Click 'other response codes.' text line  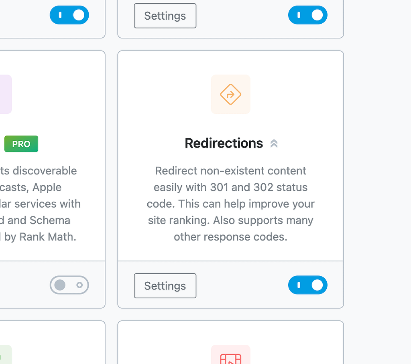click(x=230, y=237)
